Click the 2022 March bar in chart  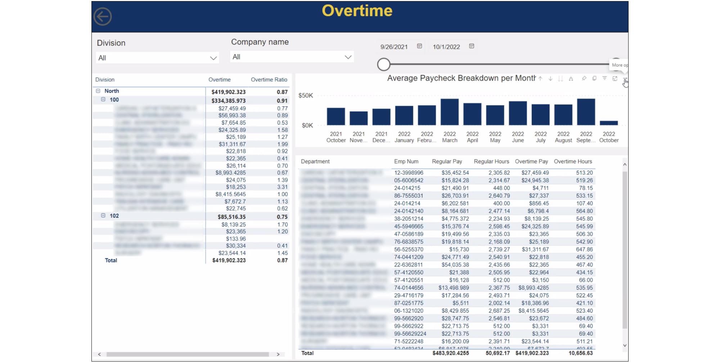[450, 112]
